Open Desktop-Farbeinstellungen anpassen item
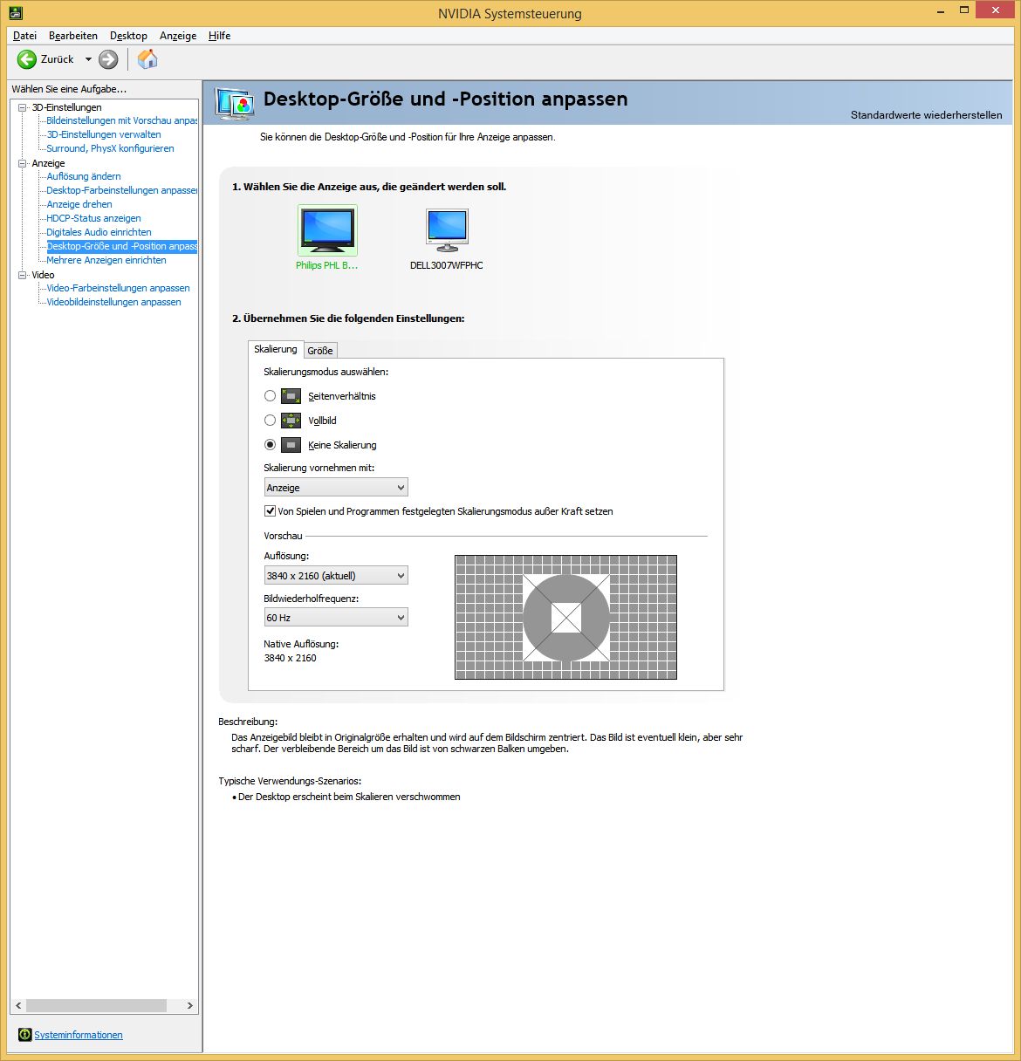The image size is (1021, 1061). pos(122,190)
